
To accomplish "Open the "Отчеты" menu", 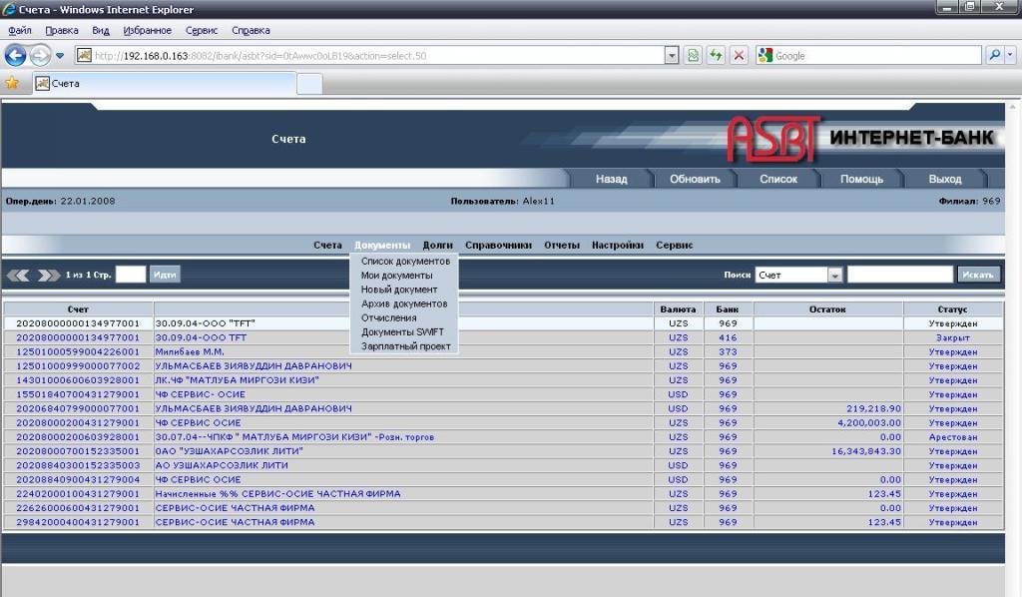I will pyautogui.click(x=561, y=245).
